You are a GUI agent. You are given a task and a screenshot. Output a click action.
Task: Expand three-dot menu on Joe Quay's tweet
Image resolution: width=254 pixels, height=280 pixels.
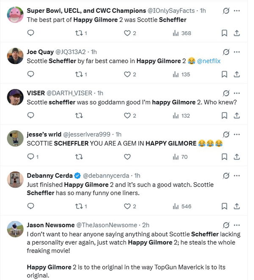[237, 52]
